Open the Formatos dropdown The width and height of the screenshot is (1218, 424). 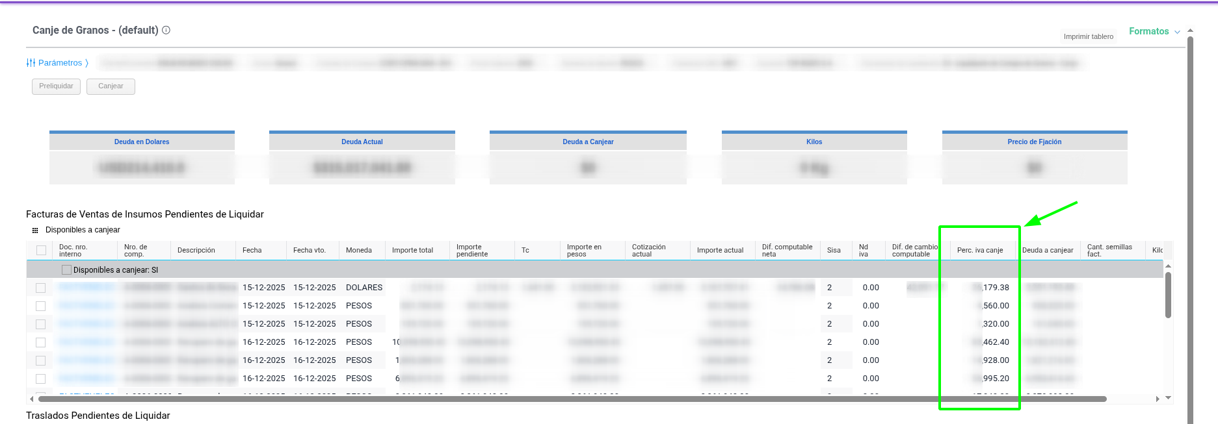(x=1154, y=31)
